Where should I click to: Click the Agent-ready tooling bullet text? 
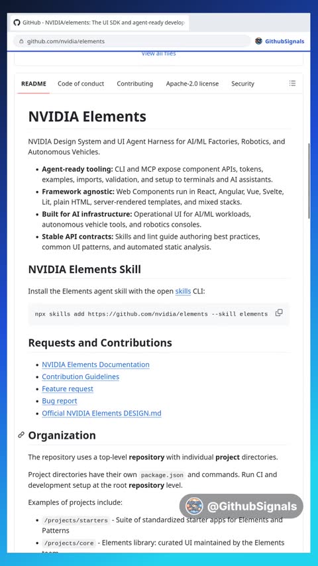[x=158, y=174]
